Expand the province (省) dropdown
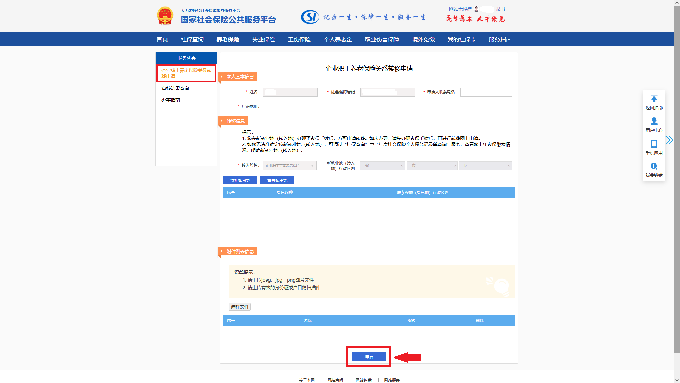 coord(382,166)
